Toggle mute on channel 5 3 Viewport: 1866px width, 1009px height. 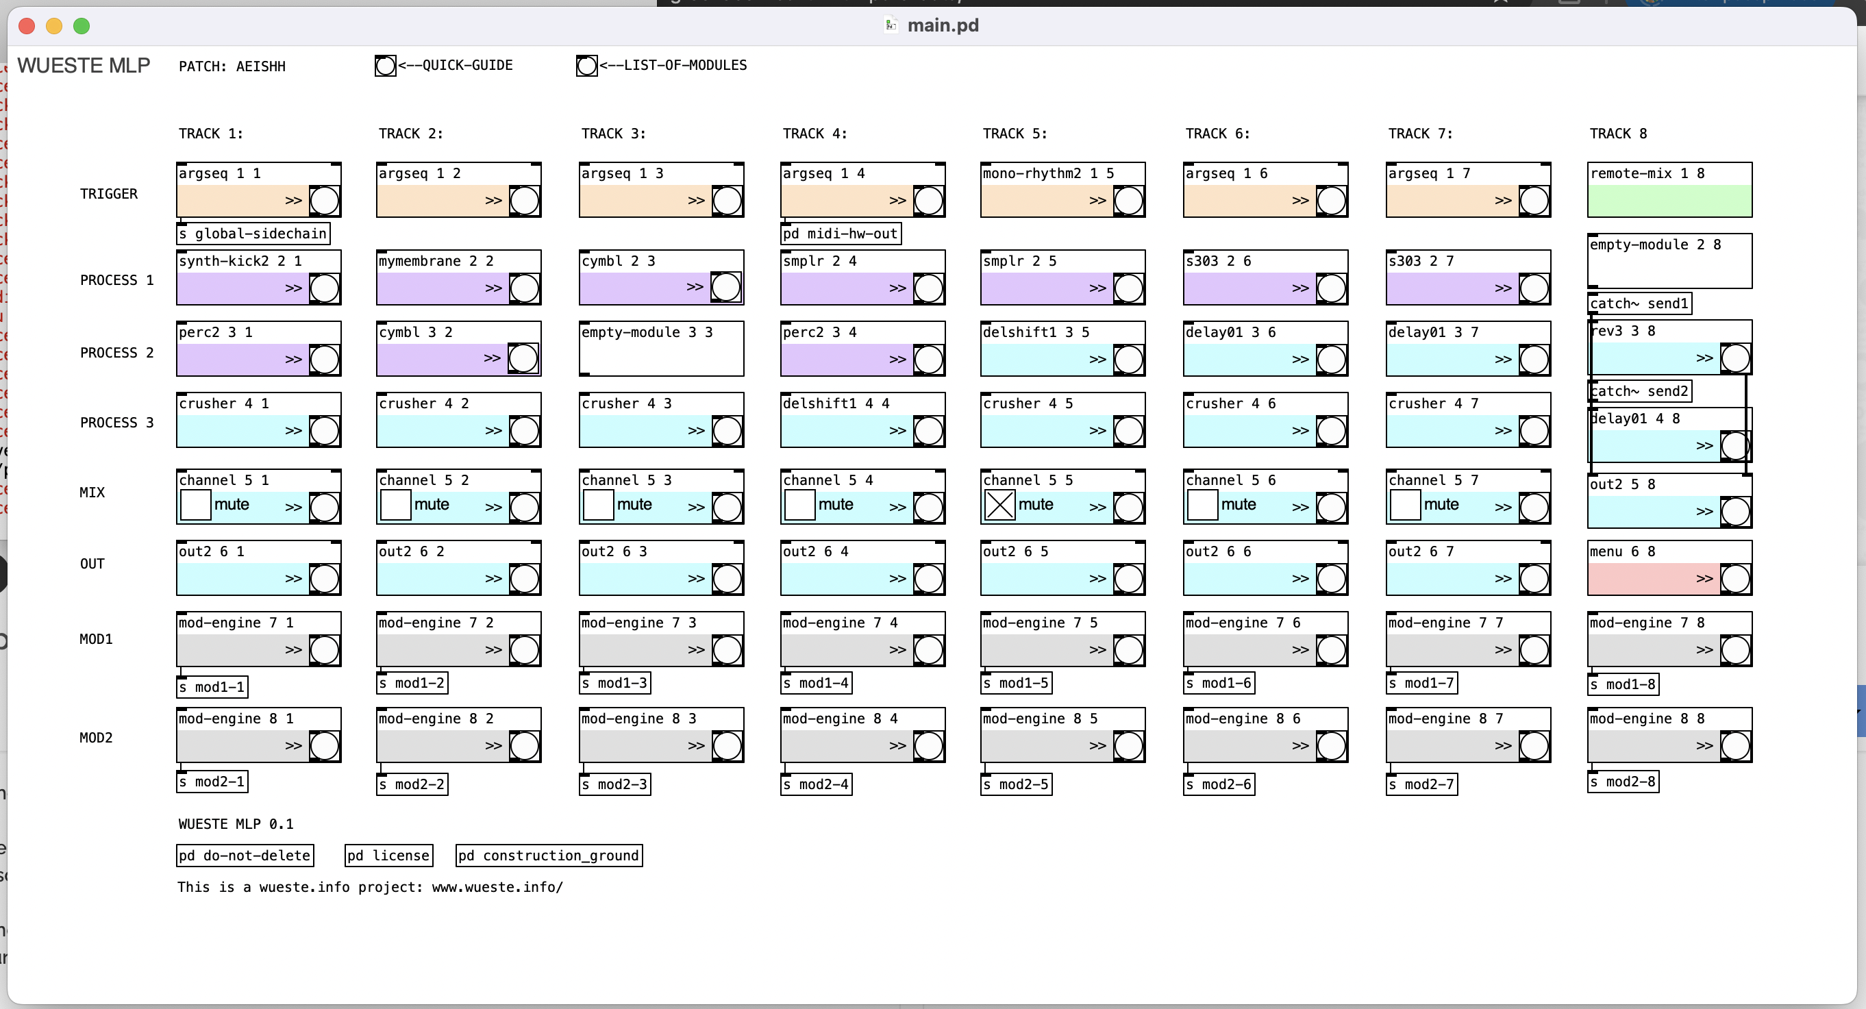point(598,505)
